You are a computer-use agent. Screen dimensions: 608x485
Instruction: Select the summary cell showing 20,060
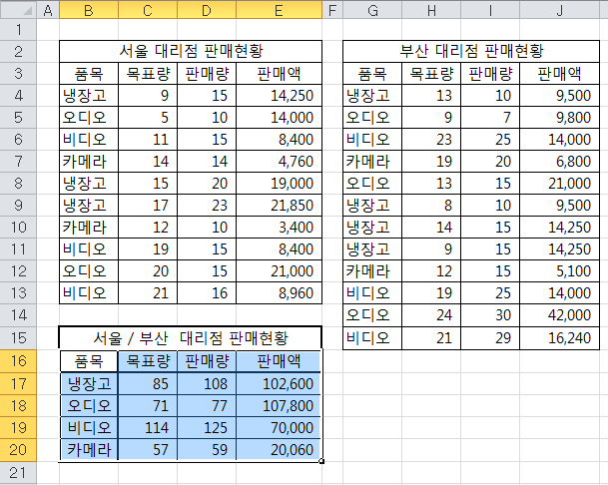click(280, 450)
